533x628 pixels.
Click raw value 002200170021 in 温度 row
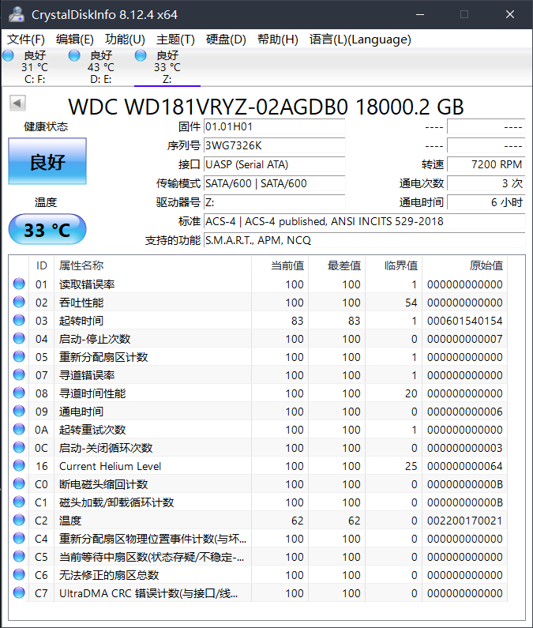click(x=464, y=521)
